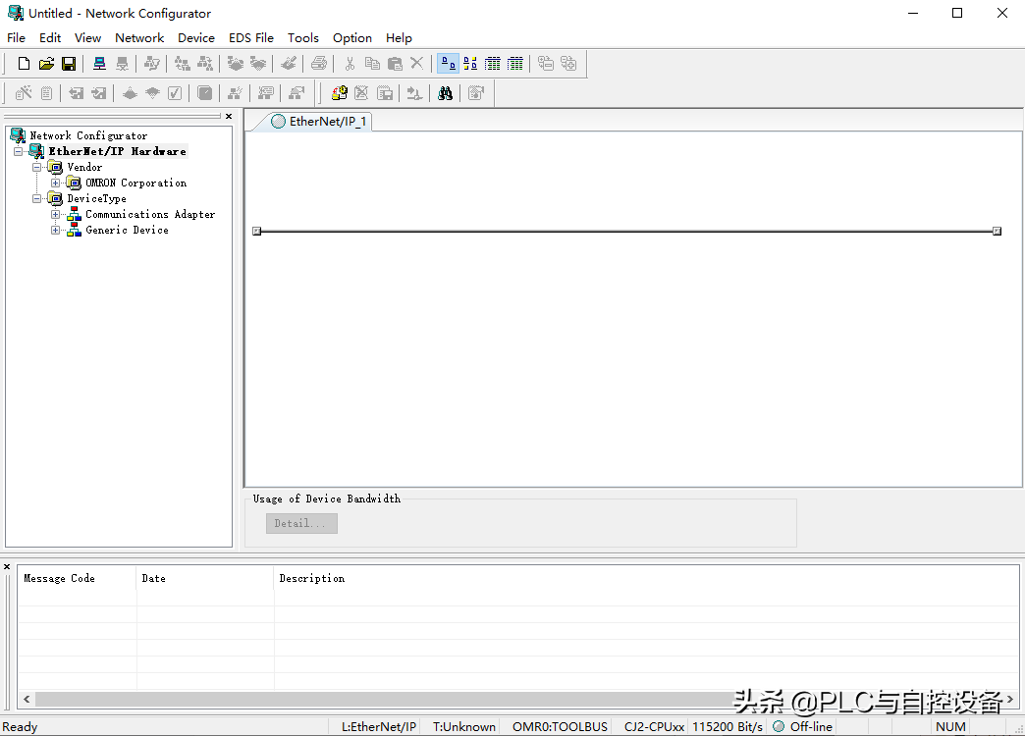Open the Network menu

pos(139,37)
